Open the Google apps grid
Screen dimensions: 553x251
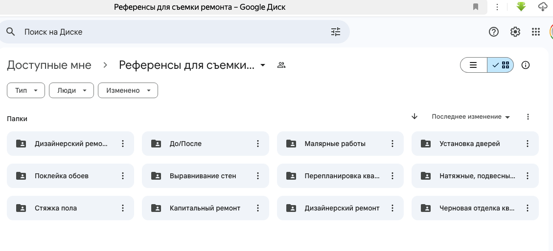click(x=536, y=32)
